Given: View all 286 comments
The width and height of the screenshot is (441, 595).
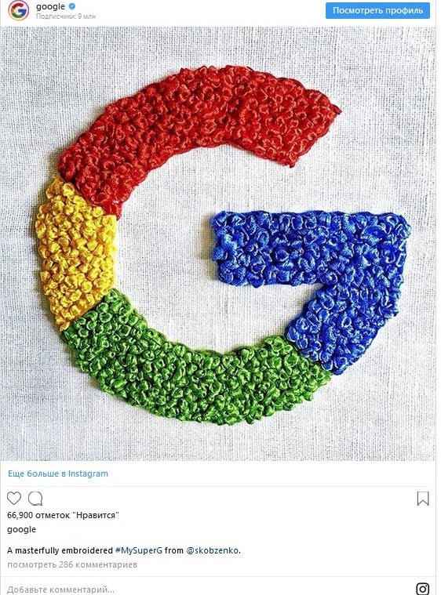Looking at the screenshot, I should point(72,564).
